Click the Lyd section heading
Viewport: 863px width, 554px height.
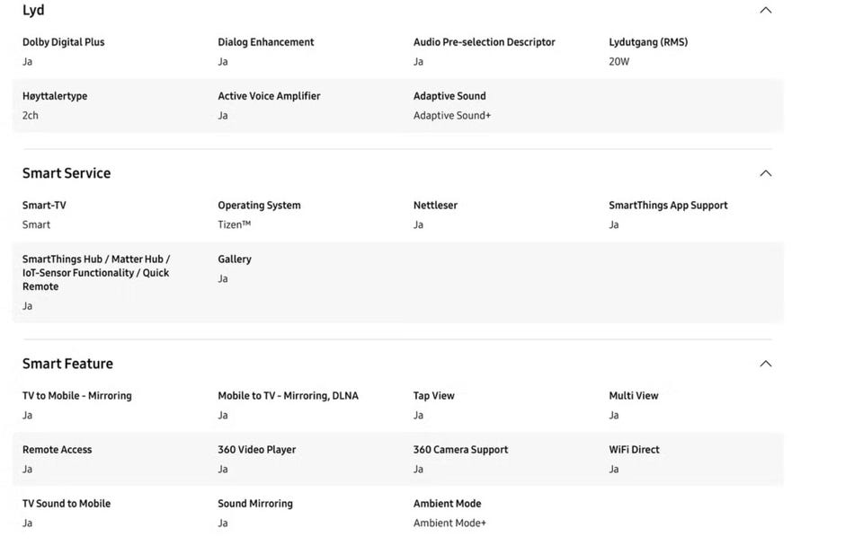(33, 11)
